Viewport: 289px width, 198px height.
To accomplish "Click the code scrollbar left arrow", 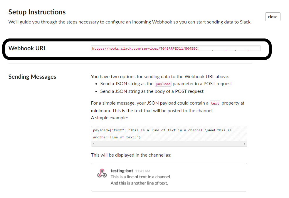I will 94,144.
